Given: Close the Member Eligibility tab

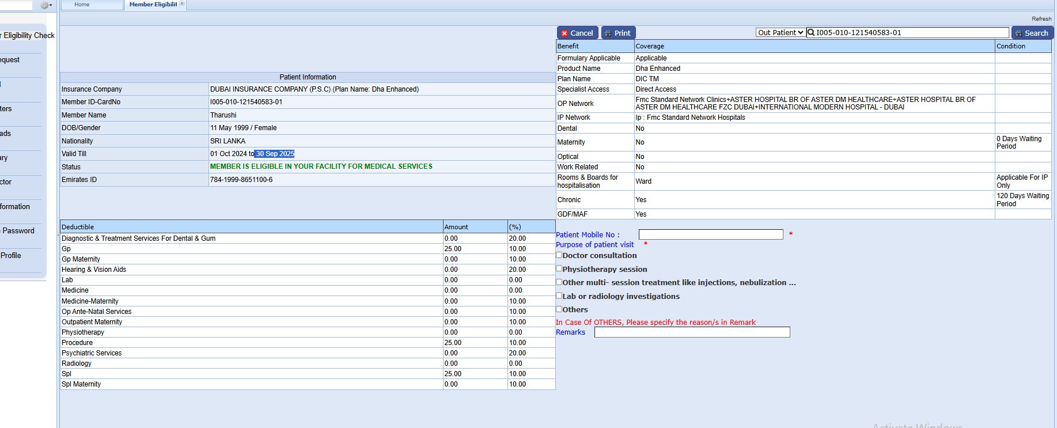Looking at the screenshot, I should 182,3.
